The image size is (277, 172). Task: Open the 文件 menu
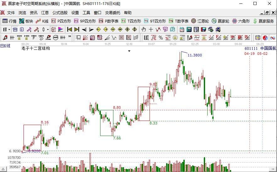pos(11,13)
